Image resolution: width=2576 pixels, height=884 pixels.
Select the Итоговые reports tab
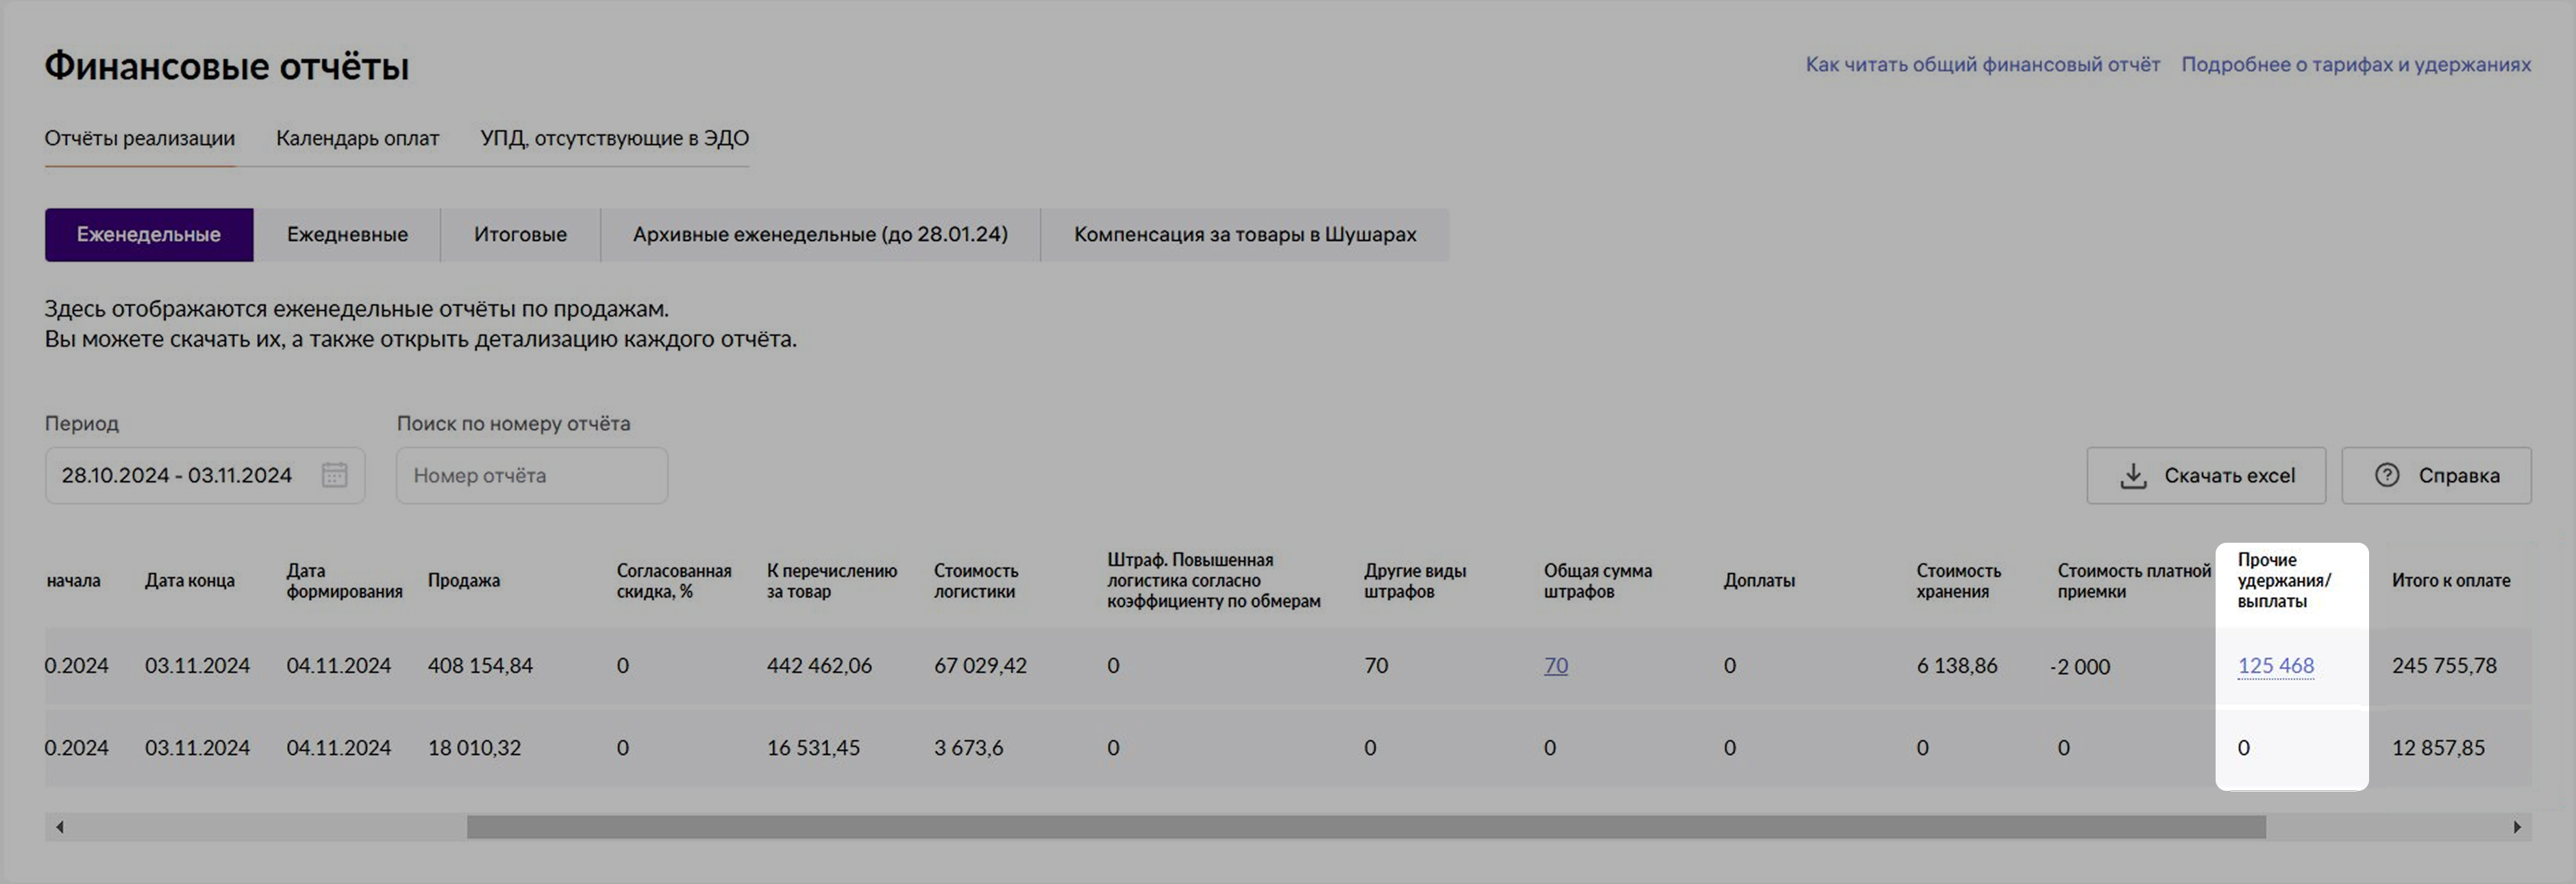520,235
